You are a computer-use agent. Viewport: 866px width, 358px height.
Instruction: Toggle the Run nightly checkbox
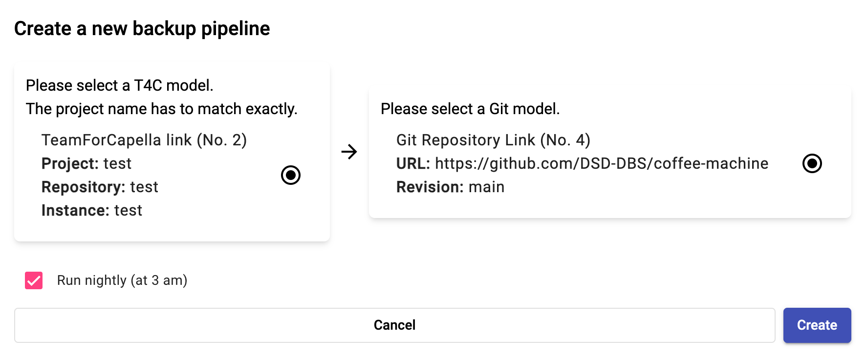pos(34,280)
